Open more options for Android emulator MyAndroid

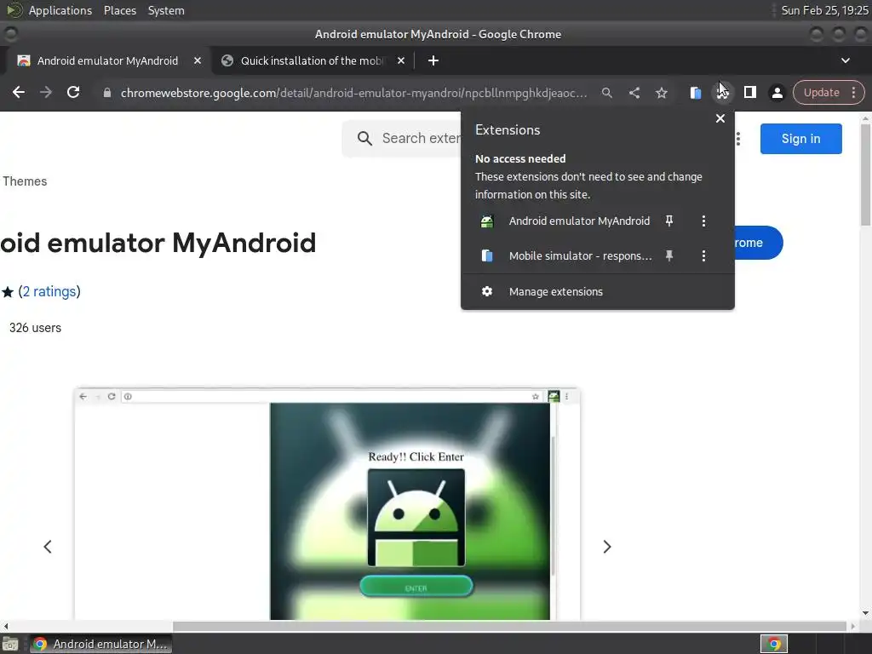(x=703, y=221)
